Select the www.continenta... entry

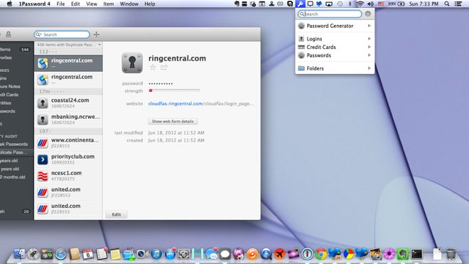tap(68, 142)
